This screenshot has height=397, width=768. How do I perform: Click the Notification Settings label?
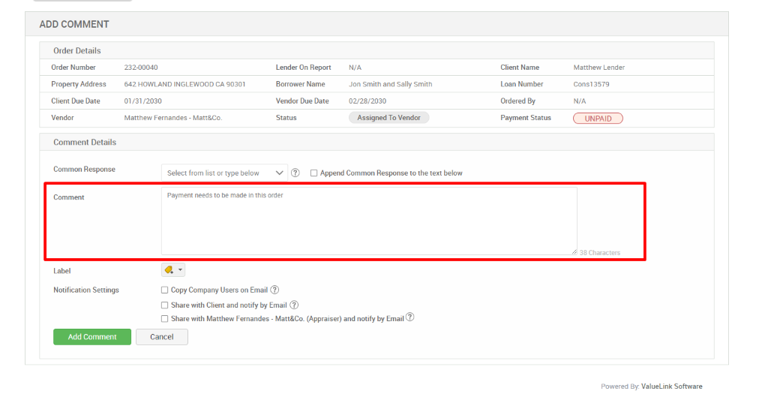coord(86,290)
